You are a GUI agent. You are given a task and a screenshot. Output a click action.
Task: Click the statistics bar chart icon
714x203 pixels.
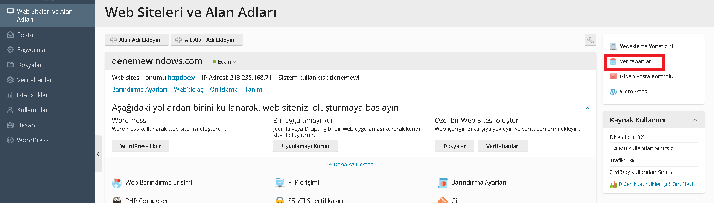613,184
